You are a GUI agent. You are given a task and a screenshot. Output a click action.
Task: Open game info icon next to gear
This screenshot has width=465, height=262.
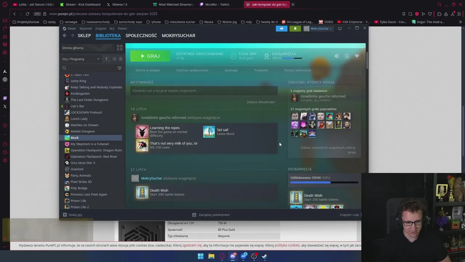coord(347,56)
